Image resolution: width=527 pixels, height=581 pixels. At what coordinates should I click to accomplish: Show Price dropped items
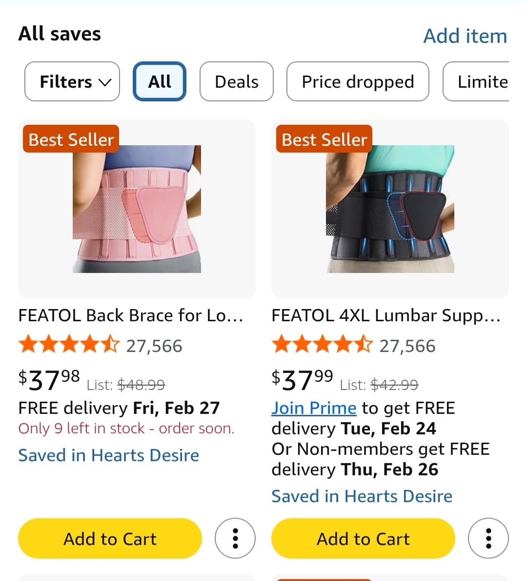[x=358, y=81]
